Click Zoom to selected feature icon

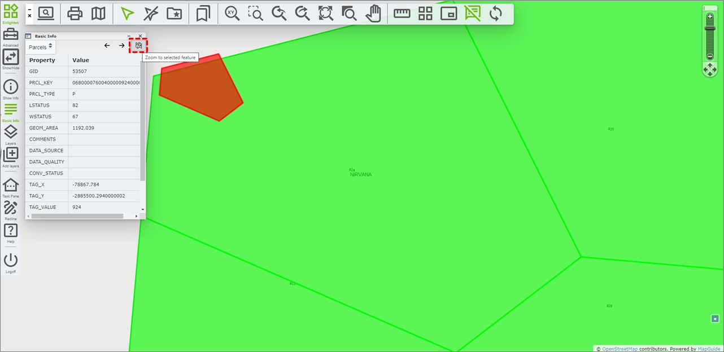[138, 46]
